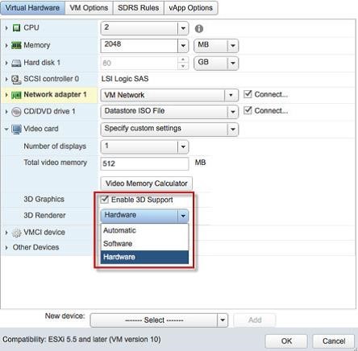Open the Memory unit MB dropdown
This screenshot has height=351, width=358.
click(x=216, y=45)
